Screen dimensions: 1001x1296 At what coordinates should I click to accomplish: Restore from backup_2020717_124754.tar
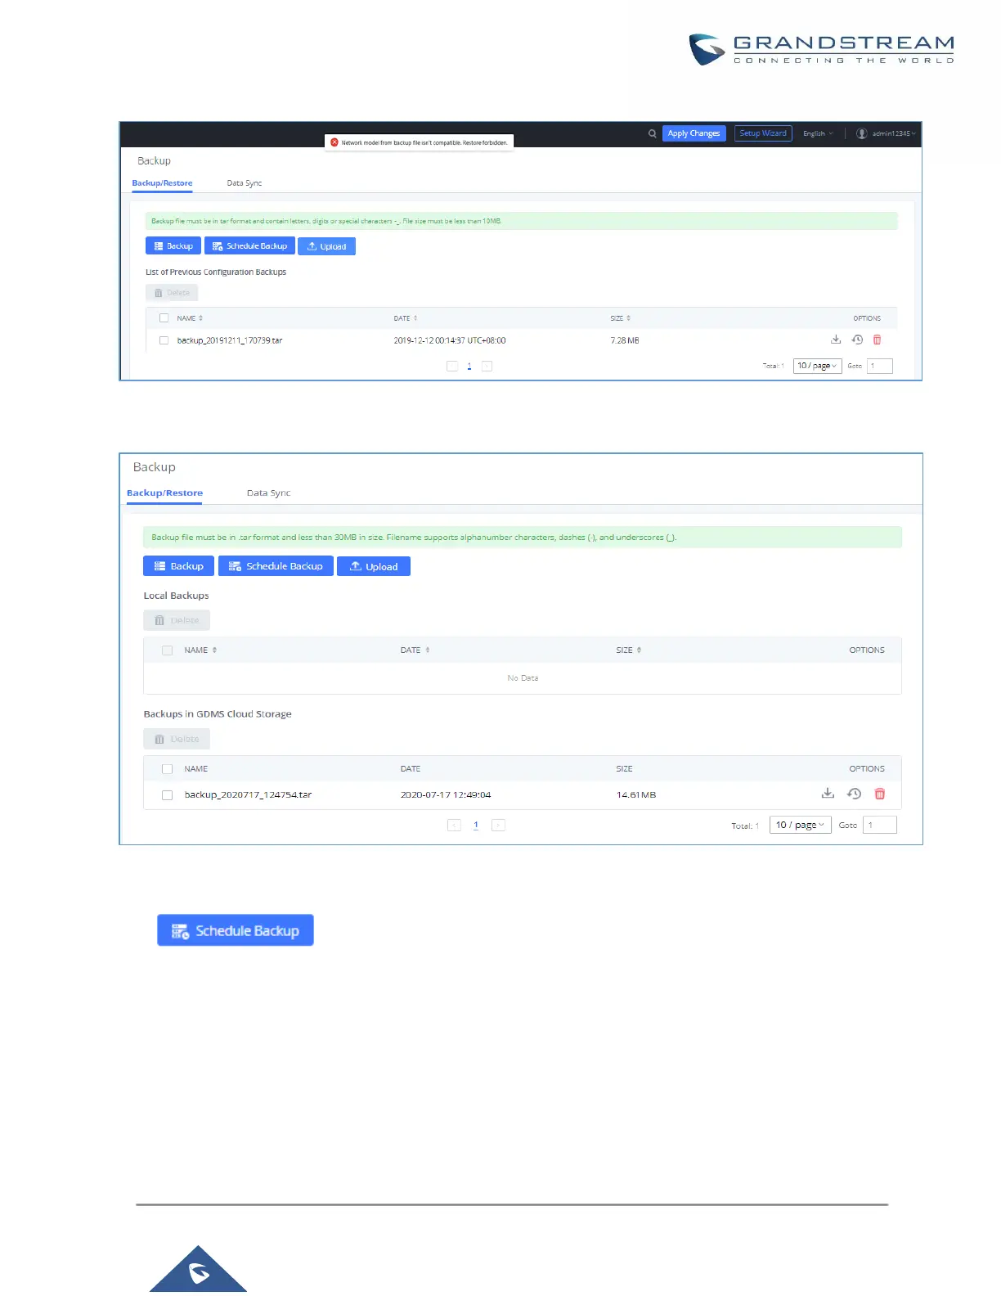(854, 794)
